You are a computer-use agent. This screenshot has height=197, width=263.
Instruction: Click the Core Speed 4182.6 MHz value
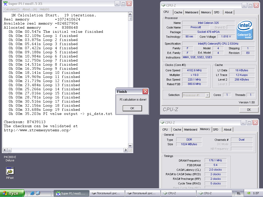pyautogui.click(x=194, y=70)
